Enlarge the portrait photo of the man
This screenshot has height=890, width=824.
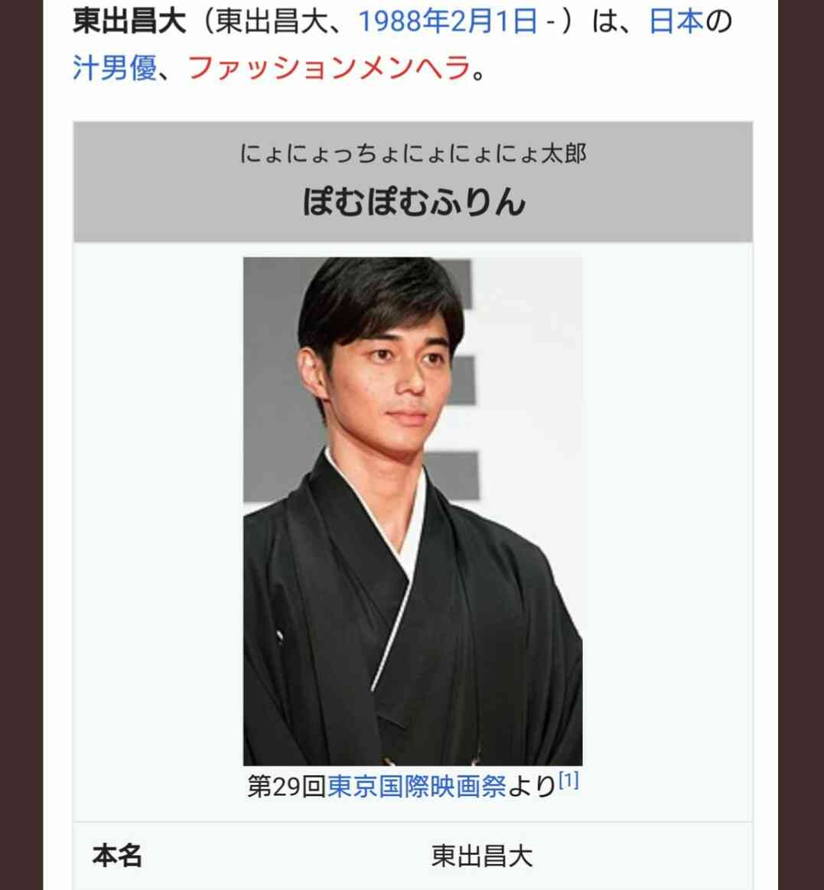[x=412, y=511]
